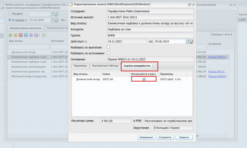Click the orange edit record icon
247x148 pixels.
(15, 35)
